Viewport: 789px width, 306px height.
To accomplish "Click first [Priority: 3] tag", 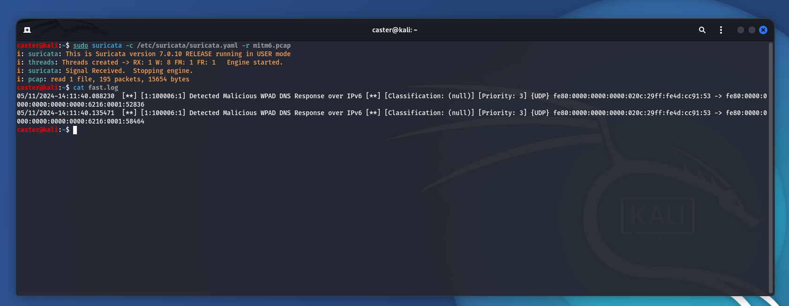I will pyautogui.click(x=503, y=96).
